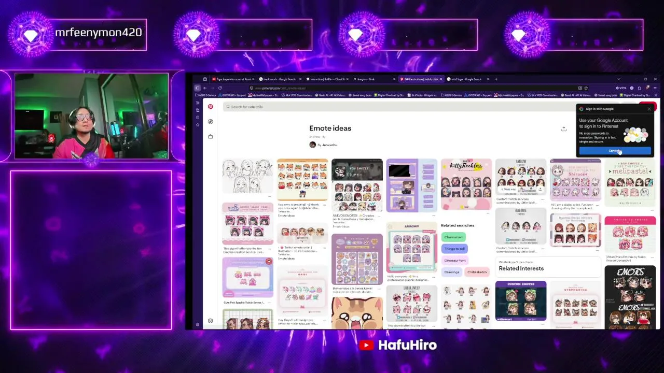664x373 pixels.
Task: Open the Stephanina emotes pin
Action: point(575,306)
